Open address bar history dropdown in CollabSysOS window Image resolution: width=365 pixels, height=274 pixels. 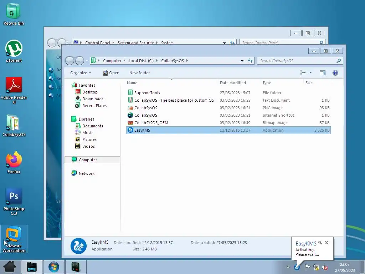(242, 61)
